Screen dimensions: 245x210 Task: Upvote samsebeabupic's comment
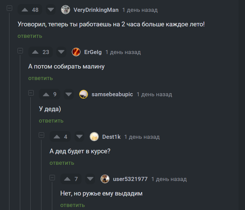coord(46,94)
